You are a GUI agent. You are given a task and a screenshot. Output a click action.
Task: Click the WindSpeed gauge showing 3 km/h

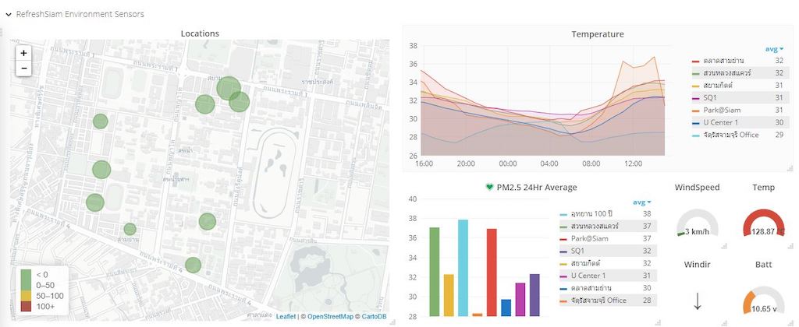(x=698, y=223)
